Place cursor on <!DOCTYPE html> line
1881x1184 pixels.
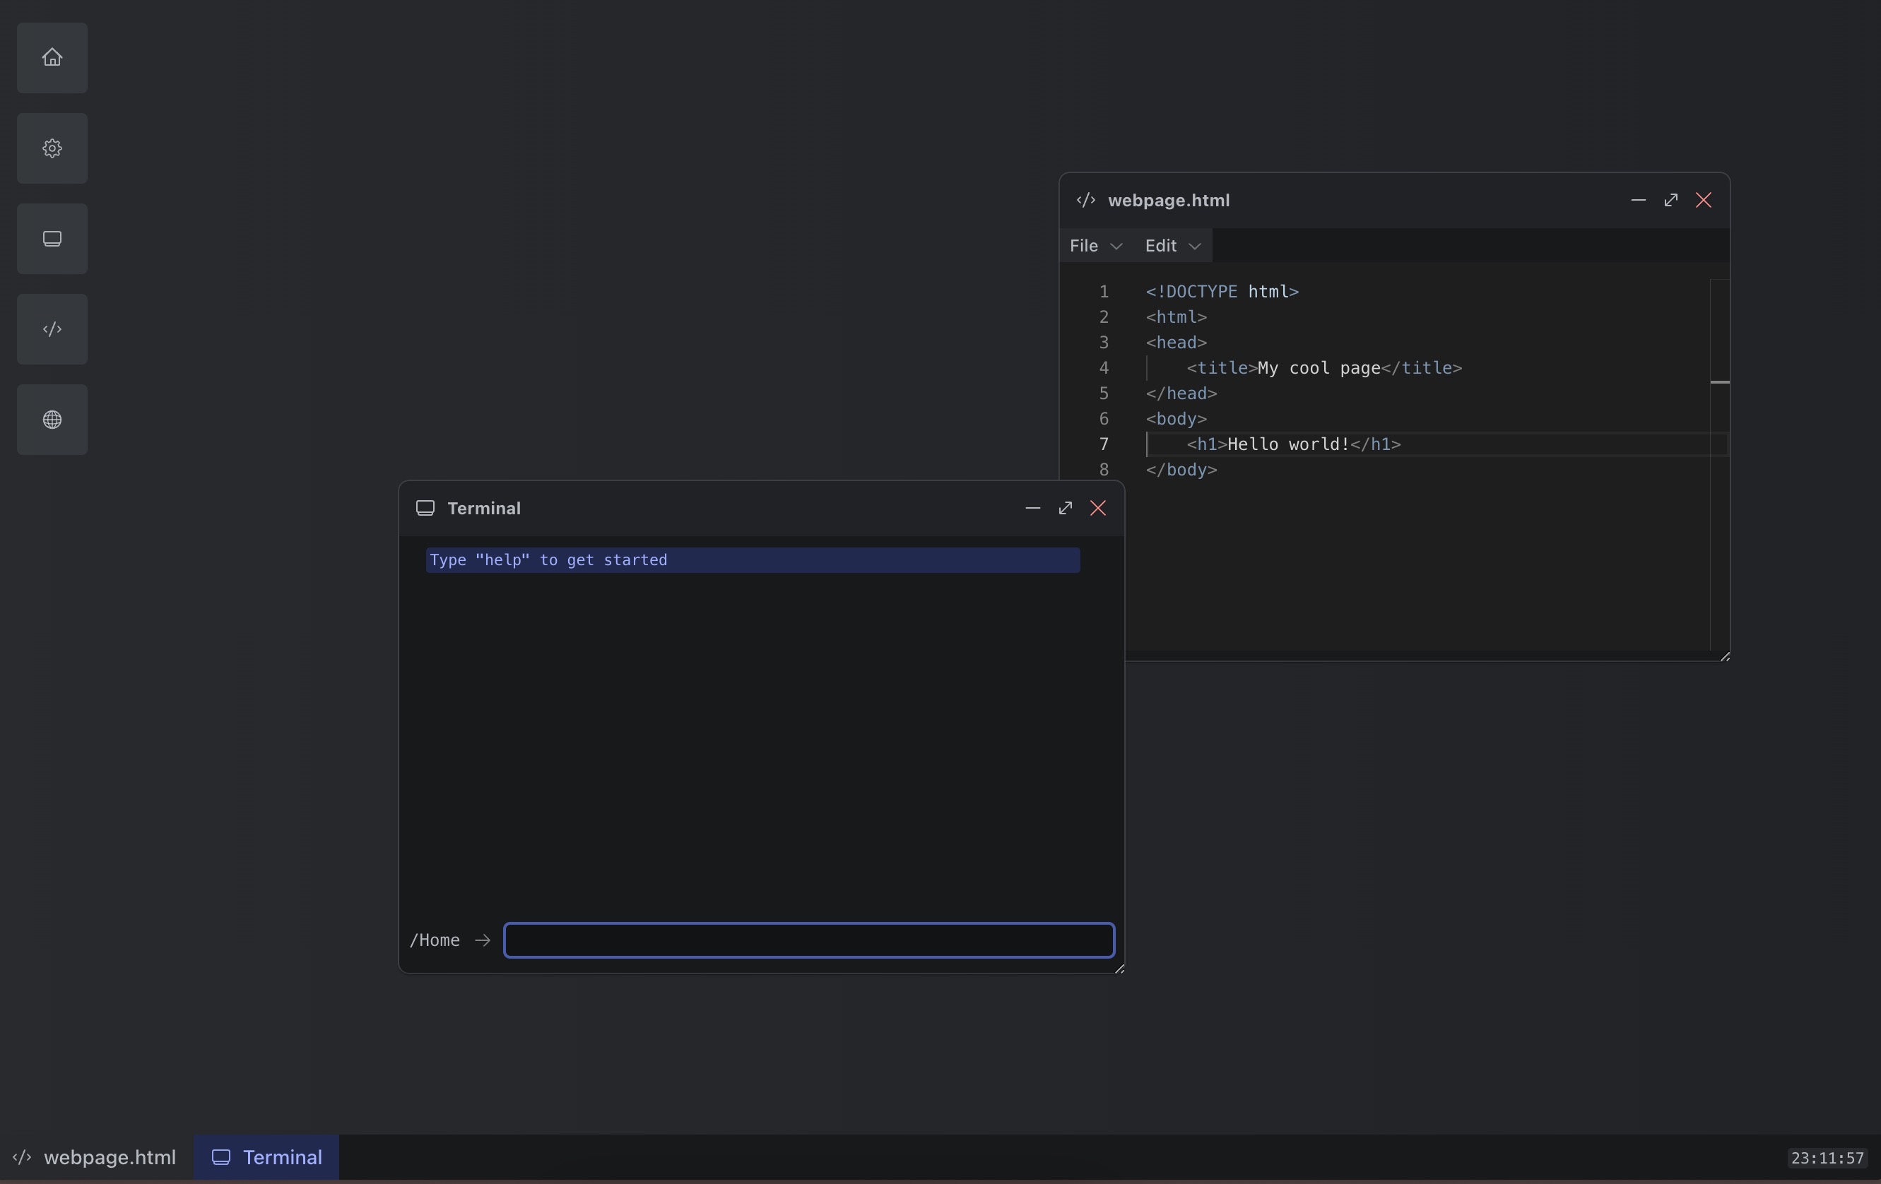click(x=1222, y=292)
